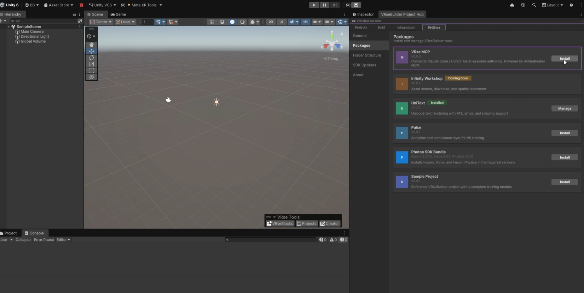Select the Hand (View) tool
This screenshot has width=584, height=293.
92,44
